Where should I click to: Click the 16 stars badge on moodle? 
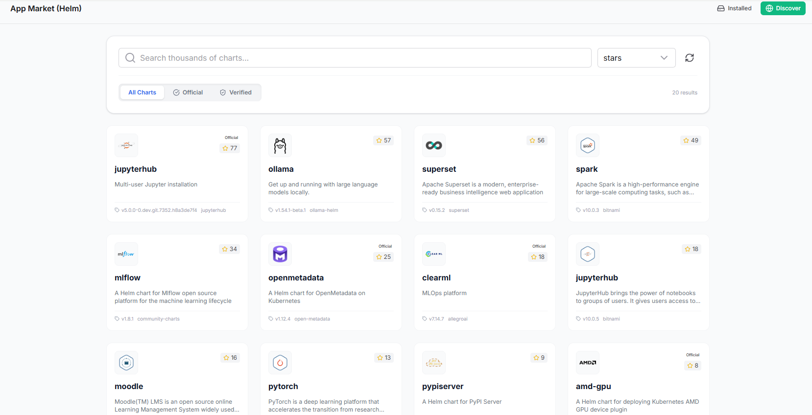[230, 358]
